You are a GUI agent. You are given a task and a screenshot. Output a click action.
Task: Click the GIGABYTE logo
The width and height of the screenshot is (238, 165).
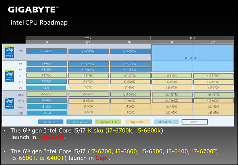33,10
